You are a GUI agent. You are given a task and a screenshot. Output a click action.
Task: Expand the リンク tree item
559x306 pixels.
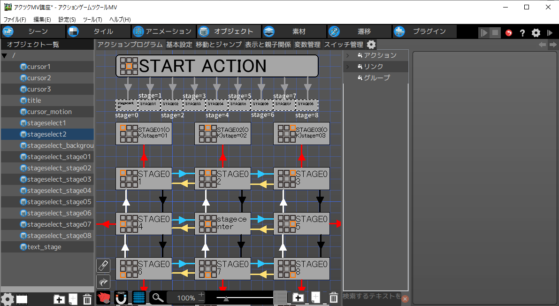(348, 67)
